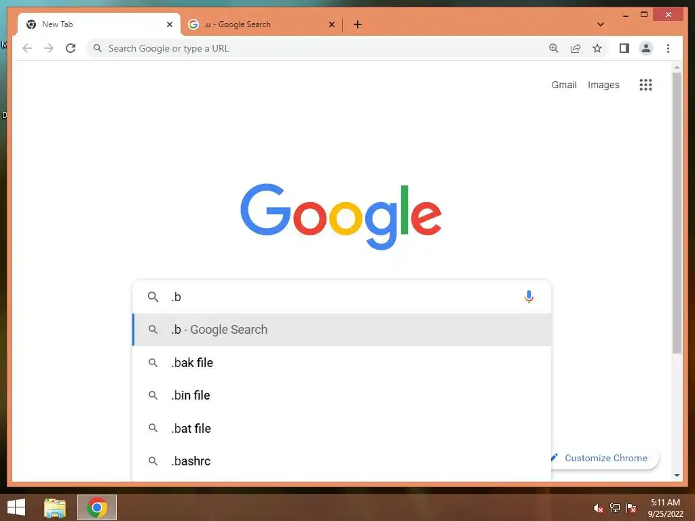Open the Windows Start menu
Screen dimensions: 695x521
pyautogui.click(x=16, y=507)
